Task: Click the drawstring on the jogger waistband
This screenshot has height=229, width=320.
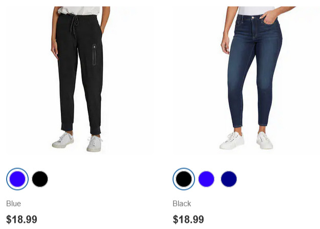Action: 74,26
